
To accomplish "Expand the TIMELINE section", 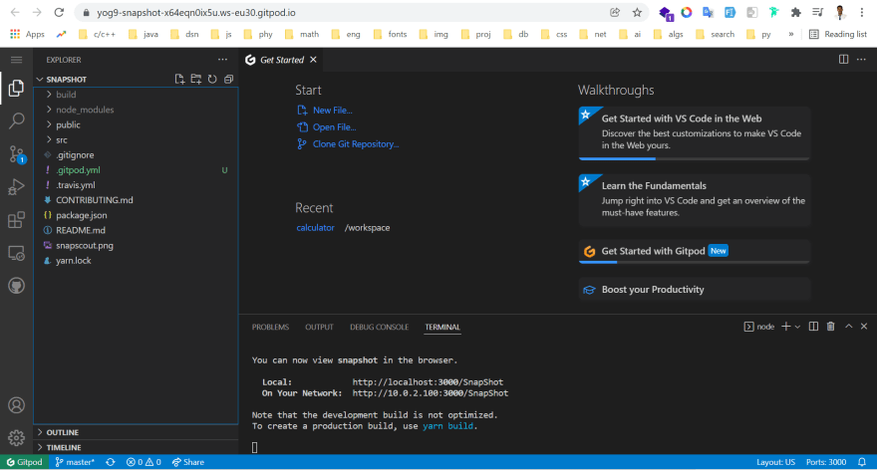I will click(x=136, y=448).
